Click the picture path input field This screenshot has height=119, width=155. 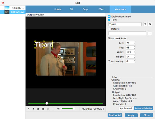pyautogui.click(x=127, y=33)
